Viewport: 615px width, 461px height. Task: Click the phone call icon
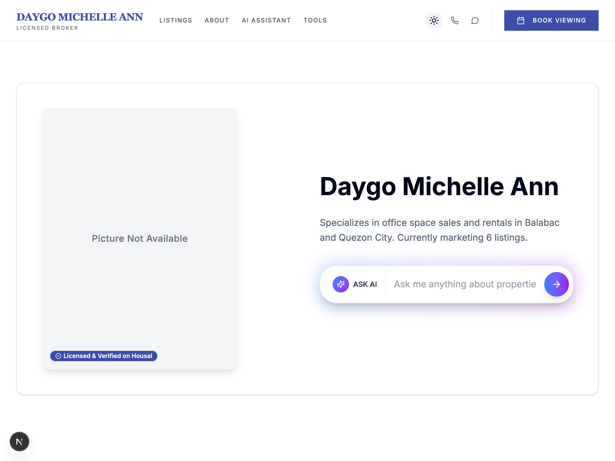(454, 20)
